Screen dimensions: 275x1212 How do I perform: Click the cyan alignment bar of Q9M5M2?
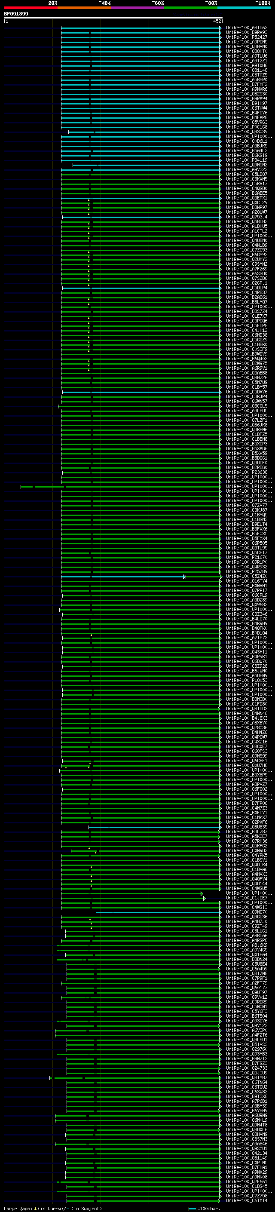click(147, 165)
